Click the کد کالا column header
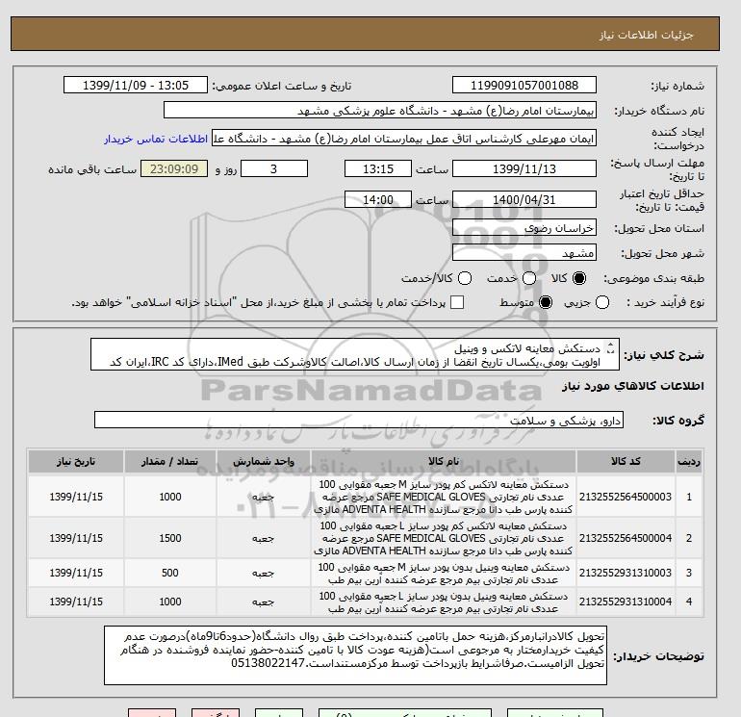741x717 pixels. [x=626, y=461]
